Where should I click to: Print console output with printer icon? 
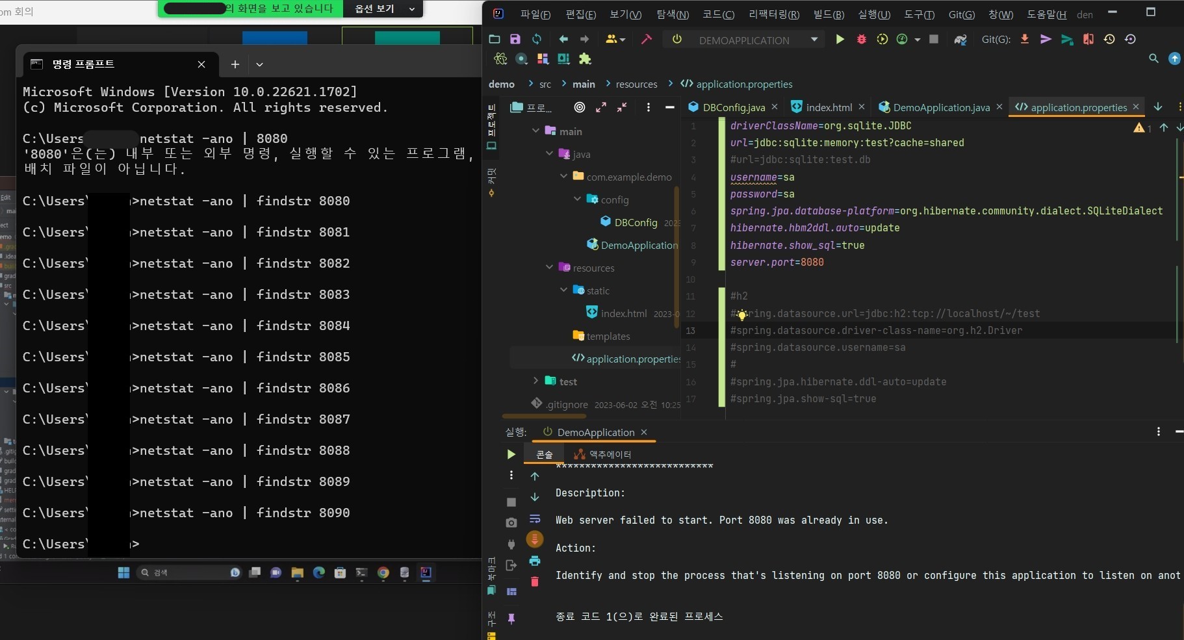pos(535,561)
